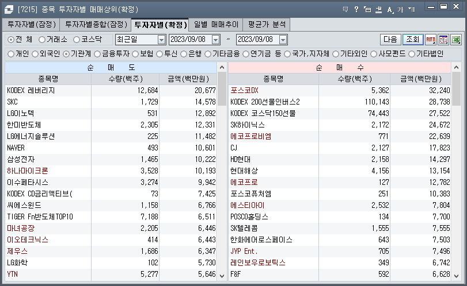Screen dimensions: 467x286
Task: Select the 전체 market radio button
Action: 11,40
